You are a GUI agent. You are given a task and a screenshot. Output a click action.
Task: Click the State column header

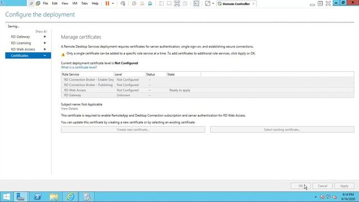pos(183,75)
